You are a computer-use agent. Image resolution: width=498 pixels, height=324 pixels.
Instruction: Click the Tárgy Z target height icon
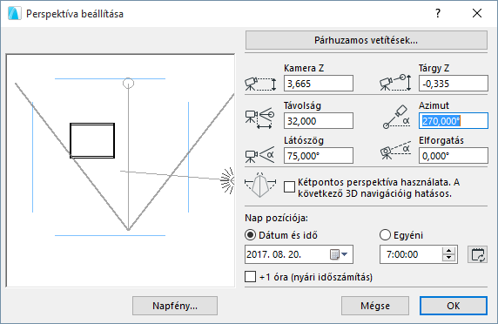pyautogui.click(x=395, y=83)
